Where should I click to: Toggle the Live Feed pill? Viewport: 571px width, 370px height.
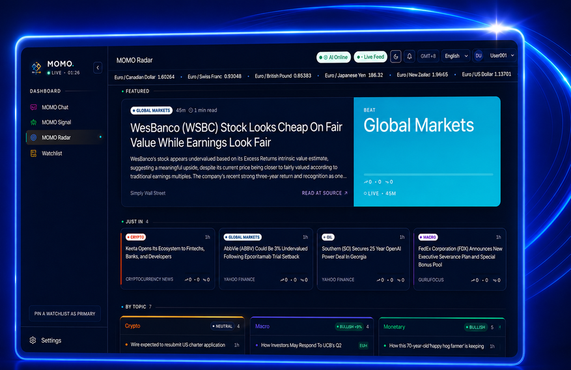coord(370,57)
